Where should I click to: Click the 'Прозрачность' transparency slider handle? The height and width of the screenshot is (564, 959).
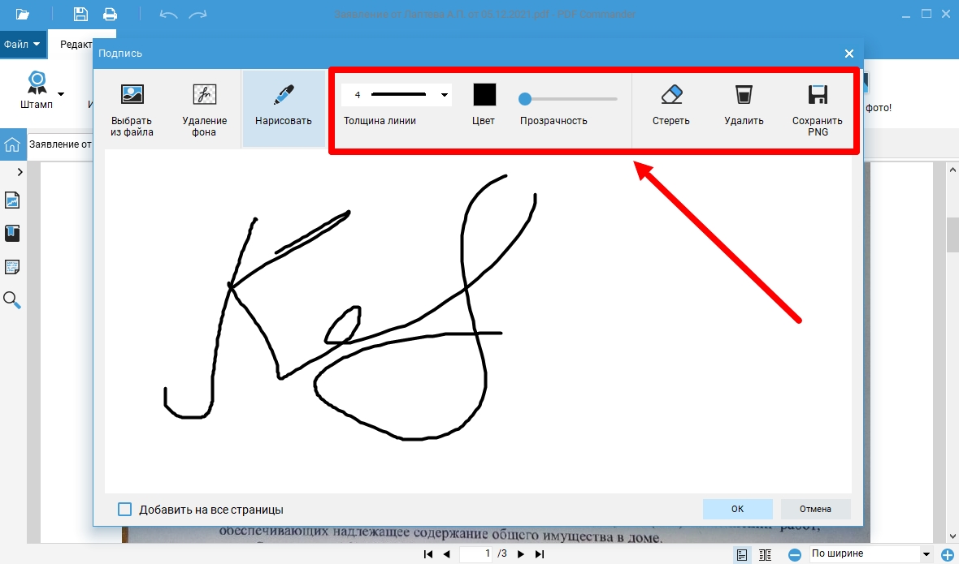point(525,99)
